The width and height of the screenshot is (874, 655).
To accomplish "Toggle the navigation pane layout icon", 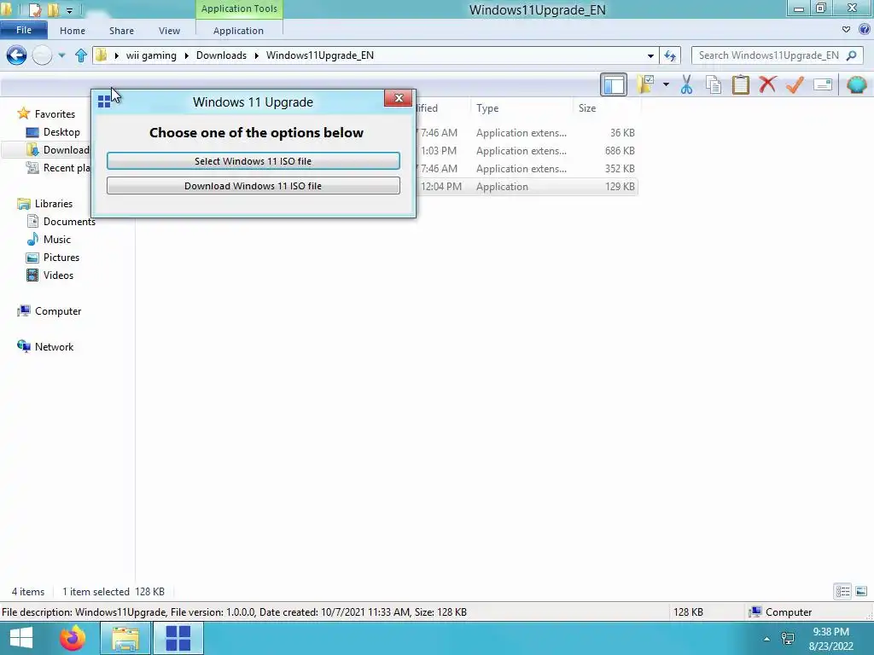I will (614, 84).
